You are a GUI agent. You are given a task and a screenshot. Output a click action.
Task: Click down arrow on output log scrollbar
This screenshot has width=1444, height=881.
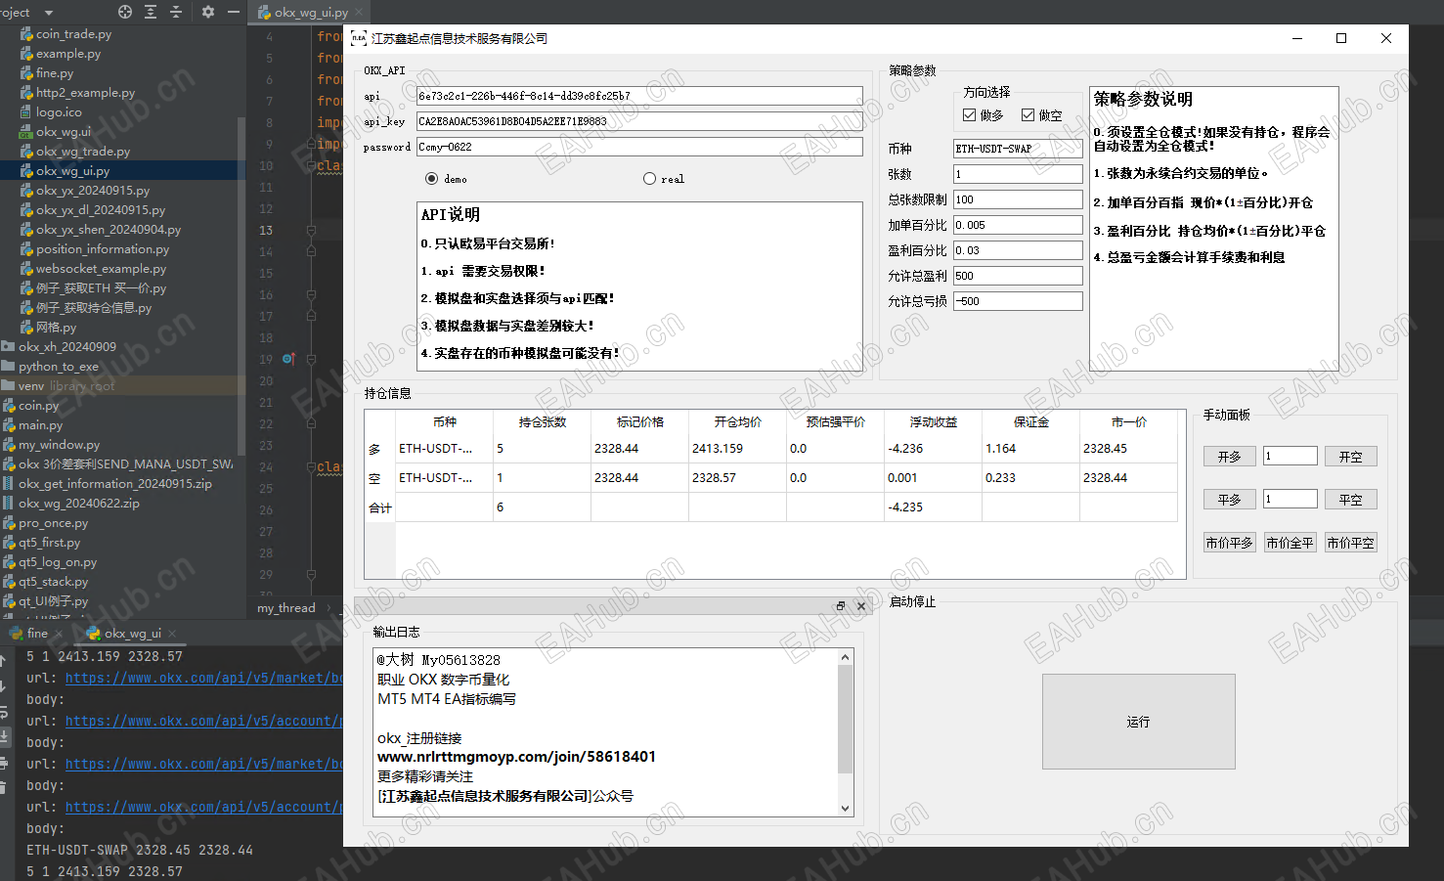point(845,809)
